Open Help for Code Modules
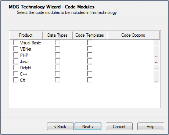Viewport: 169px width, 135px height. pos(151,127)
